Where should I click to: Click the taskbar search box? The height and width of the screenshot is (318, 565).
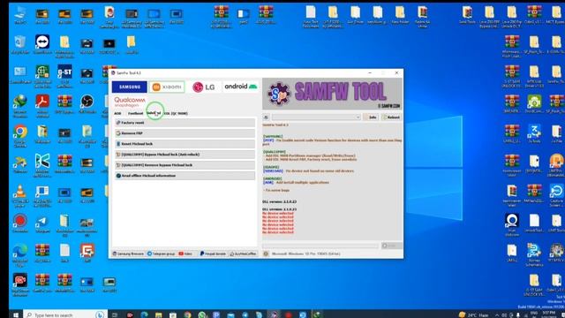pos(64,314)
